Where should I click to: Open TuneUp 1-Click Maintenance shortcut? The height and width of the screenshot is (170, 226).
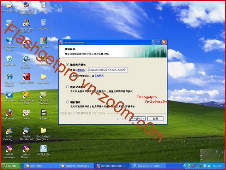[x=26, y=8]
